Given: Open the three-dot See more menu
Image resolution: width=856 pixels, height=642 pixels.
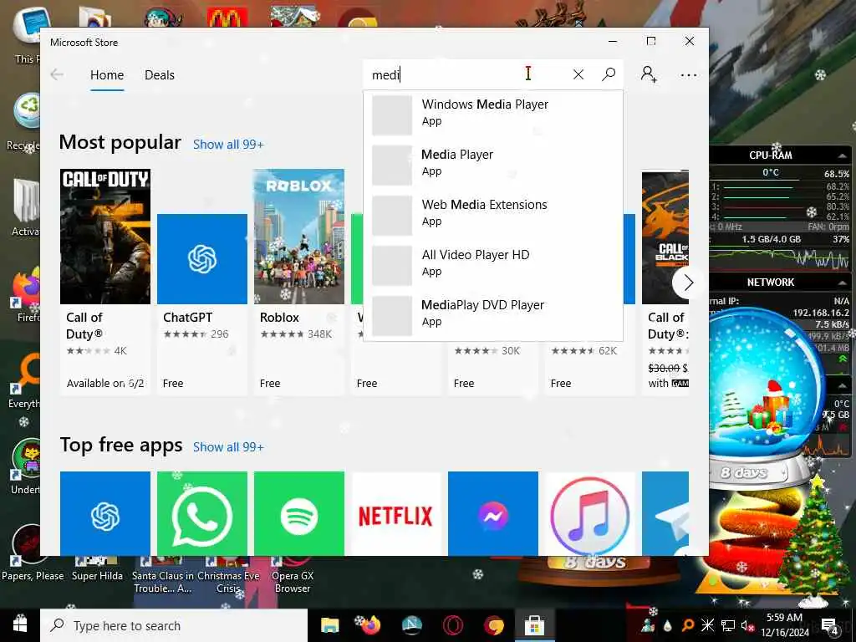Looking at the screenshot, I should coord(689,74).
